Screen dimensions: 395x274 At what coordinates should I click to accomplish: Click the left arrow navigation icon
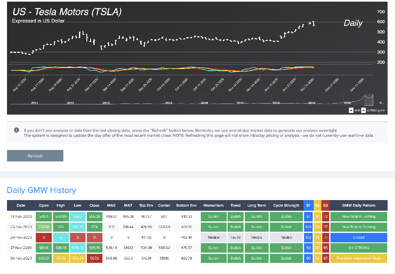click(x=351, y=110)
